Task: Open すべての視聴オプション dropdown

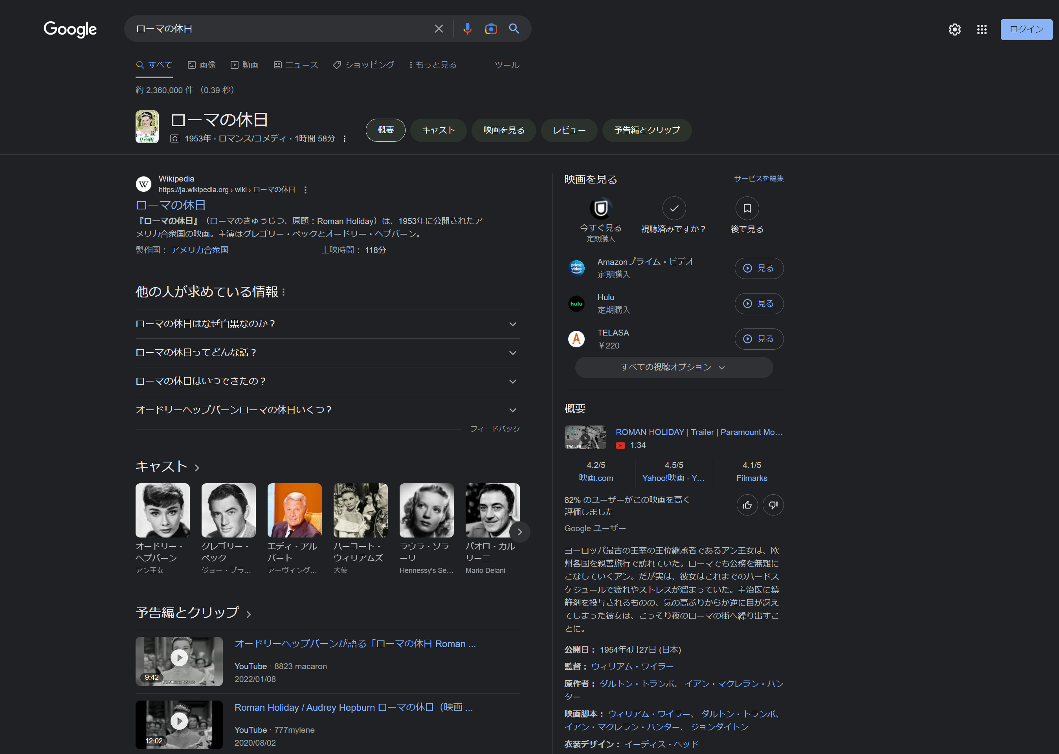Action: tap(673, 367)
